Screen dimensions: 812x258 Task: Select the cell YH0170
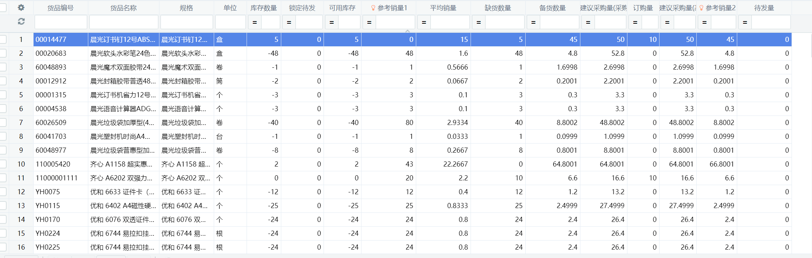click(61, 219)
